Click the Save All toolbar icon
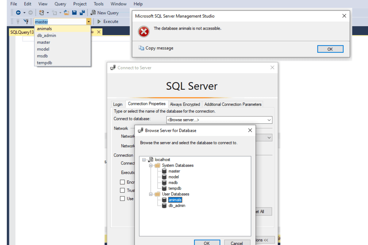The image size is (368, 245). [82, 13]
